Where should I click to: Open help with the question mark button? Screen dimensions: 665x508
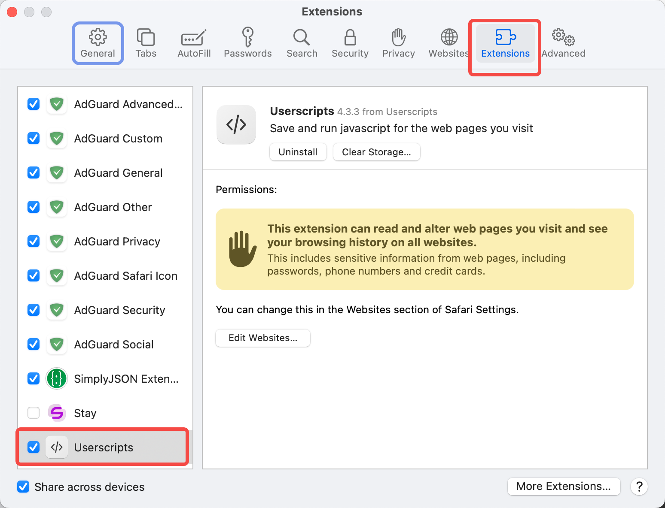[x=639, y=487]
